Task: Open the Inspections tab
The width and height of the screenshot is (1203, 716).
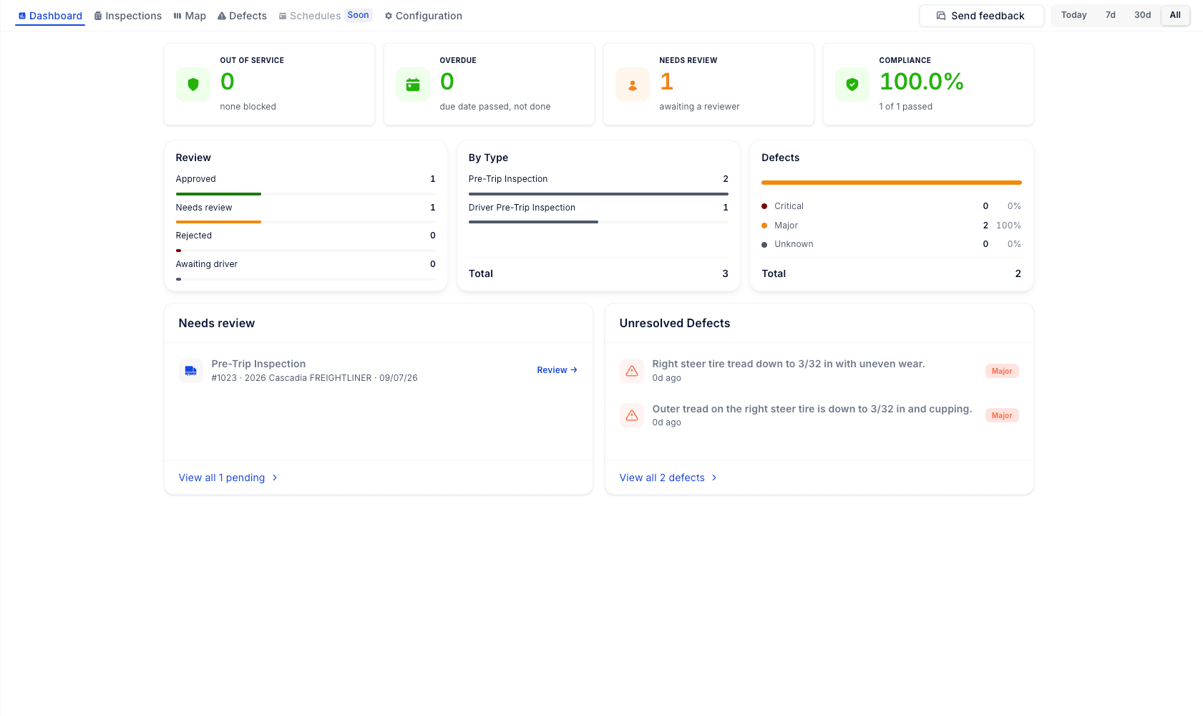Action: 128,16
